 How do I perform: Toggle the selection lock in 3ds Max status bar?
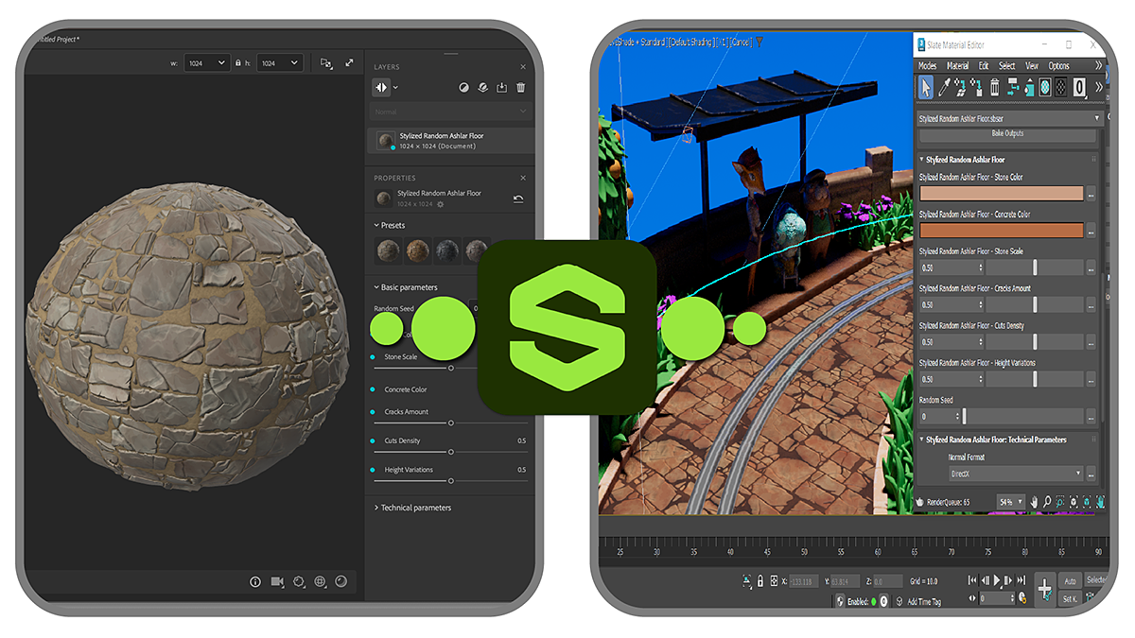[760, 581]
